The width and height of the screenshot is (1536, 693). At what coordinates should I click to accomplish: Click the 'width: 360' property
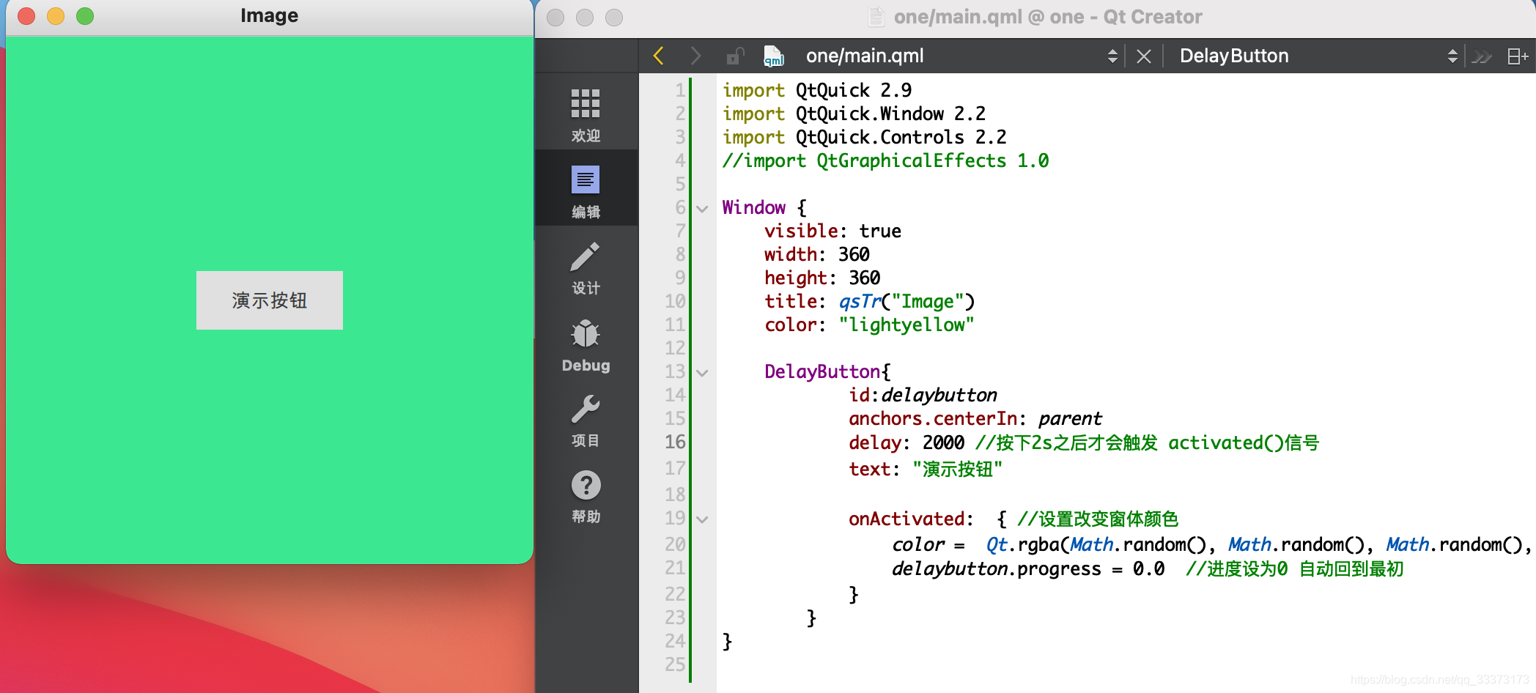coord(816,254)
